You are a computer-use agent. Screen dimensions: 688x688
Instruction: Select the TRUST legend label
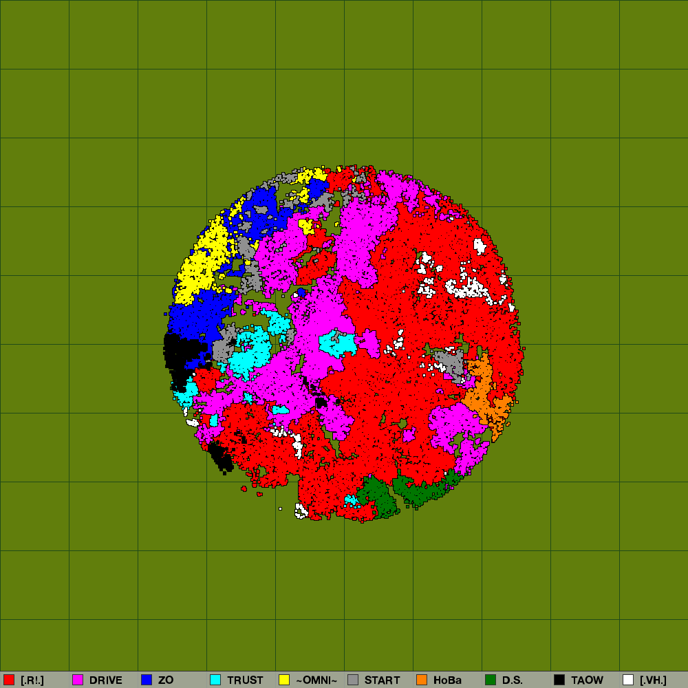pyautogui.click(x=245, y=680)
